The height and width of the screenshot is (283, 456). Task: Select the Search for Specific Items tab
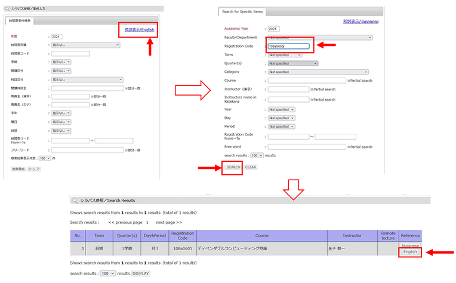(242, 11)
